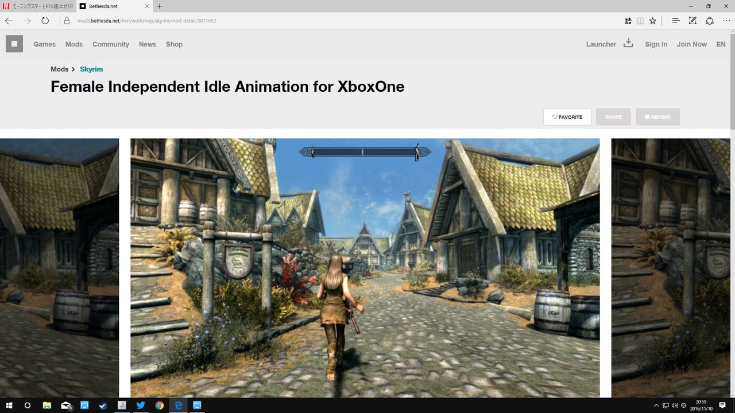Click the address bar padlock icon

[67, 21]
